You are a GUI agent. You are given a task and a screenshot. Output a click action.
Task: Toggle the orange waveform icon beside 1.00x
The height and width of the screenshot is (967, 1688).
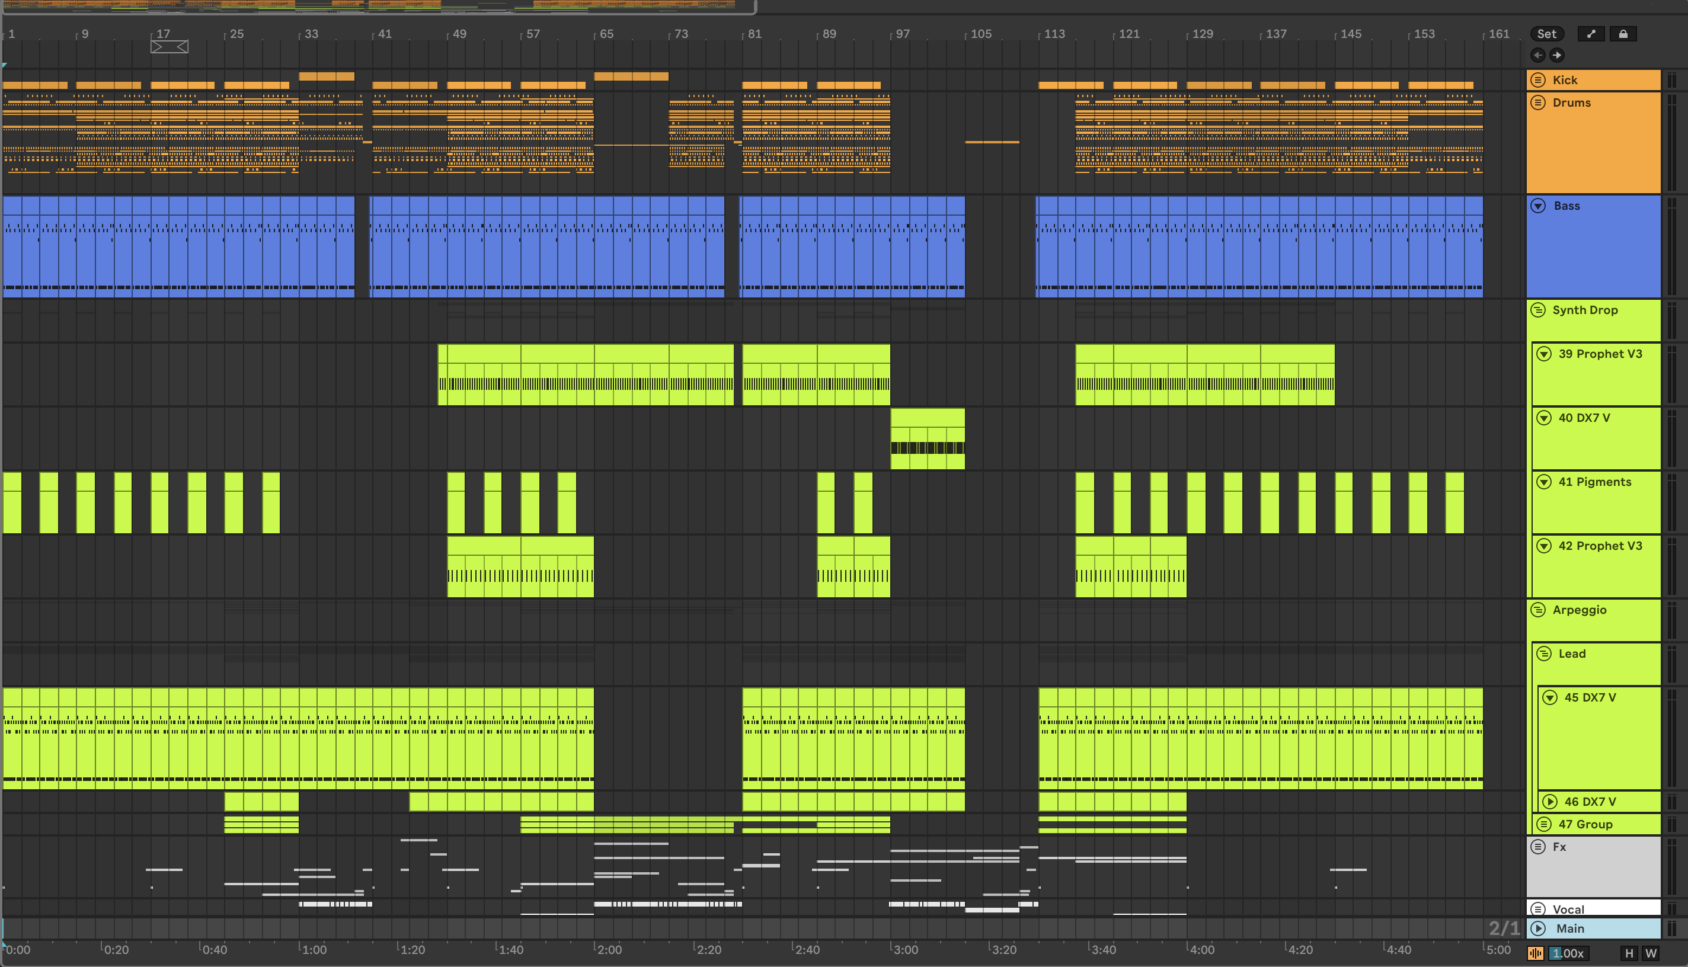coord(1535,954)
